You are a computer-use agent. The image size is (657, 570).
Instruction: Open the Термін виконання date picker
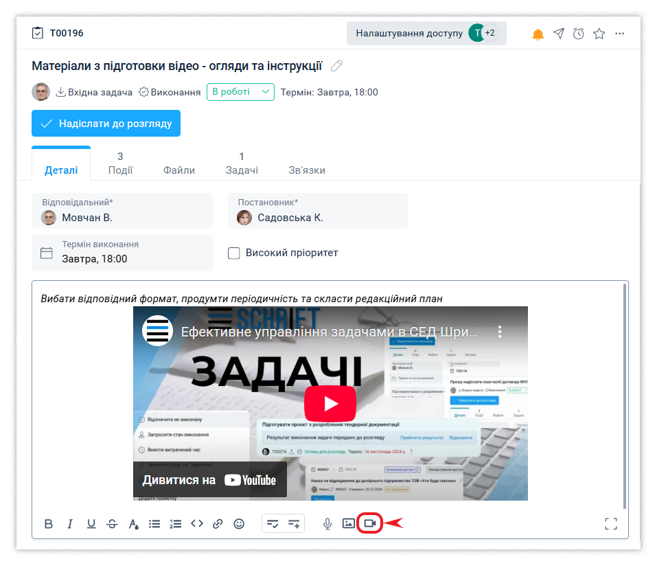click(122, 252)
